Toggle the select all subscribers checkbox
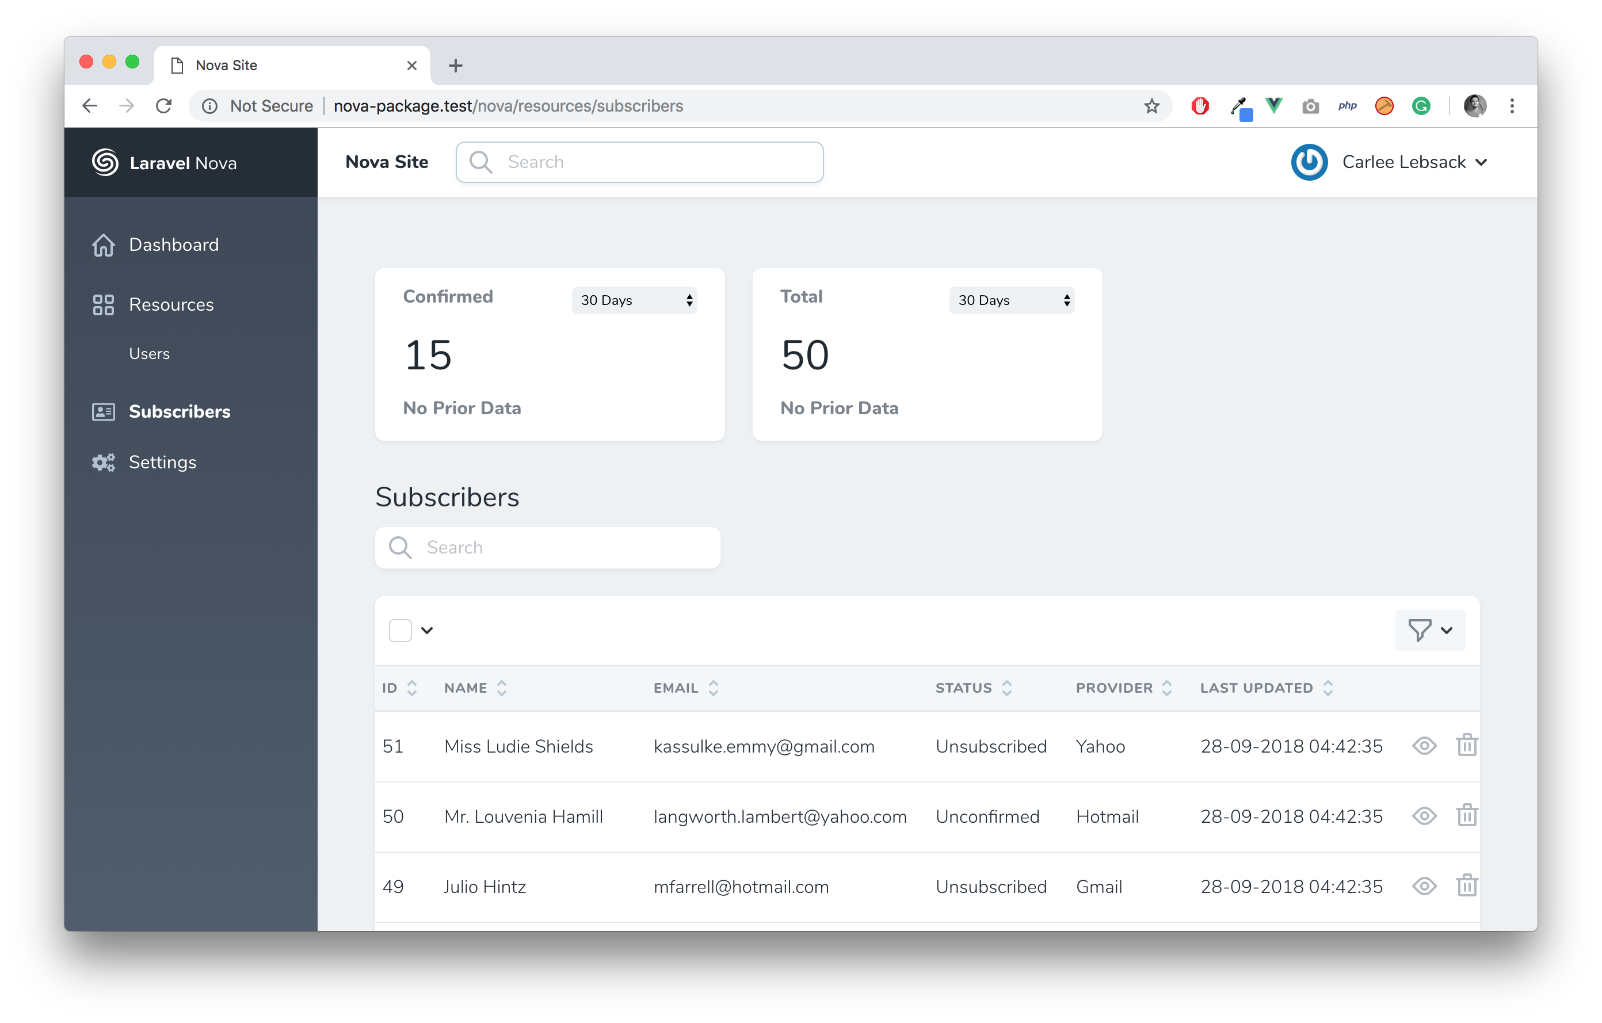The image size is (1602, 1023). (401, 630)
